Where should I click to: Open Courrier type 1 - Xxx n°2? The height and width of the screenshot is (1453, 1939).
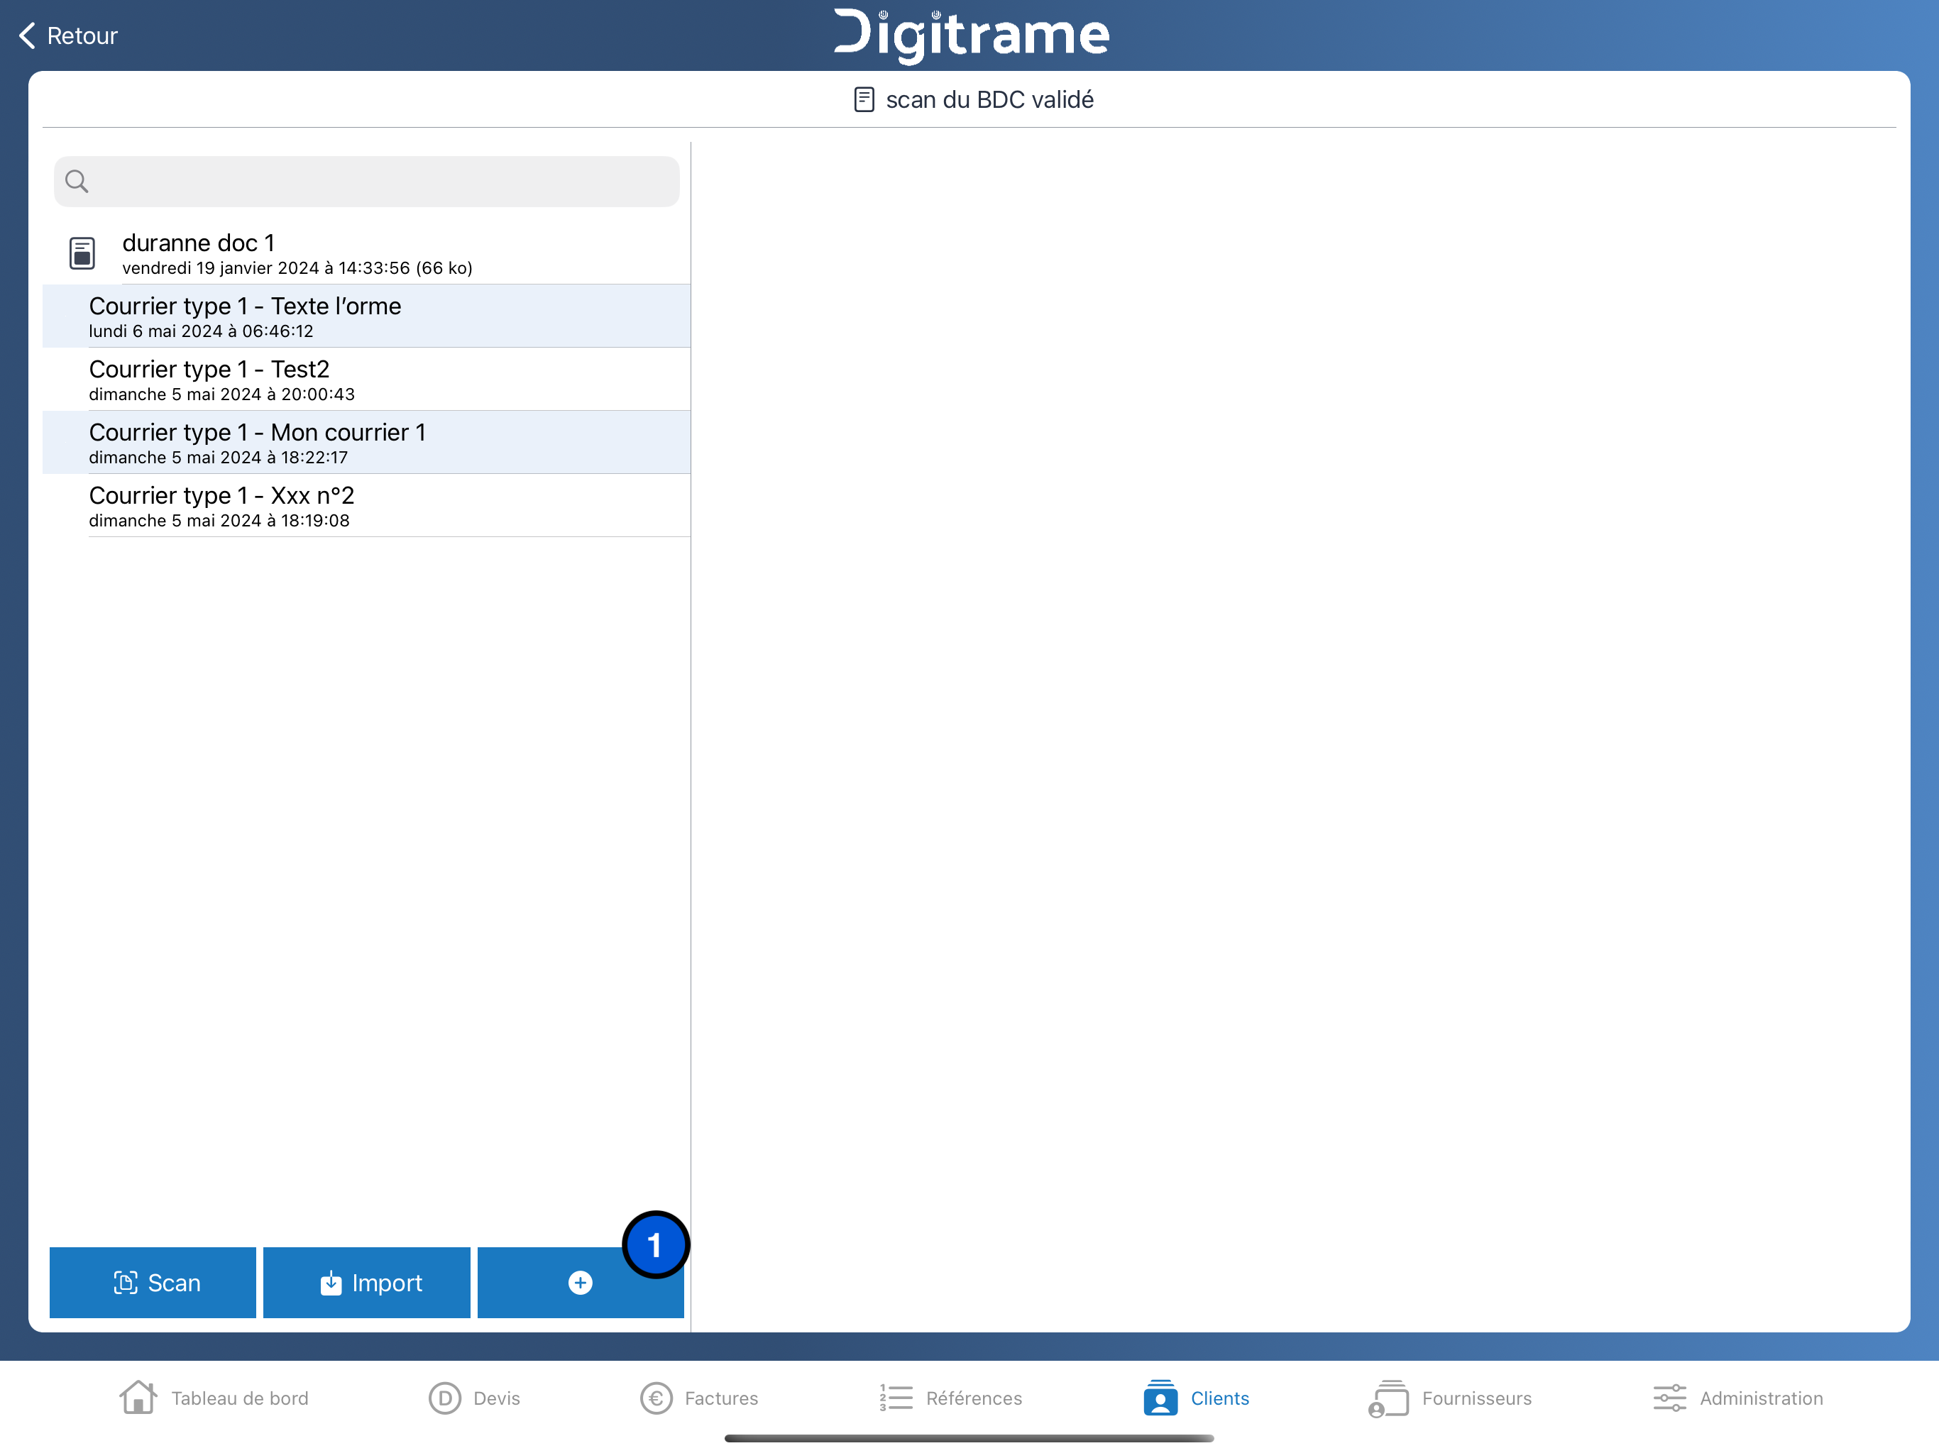coord(366,506)
